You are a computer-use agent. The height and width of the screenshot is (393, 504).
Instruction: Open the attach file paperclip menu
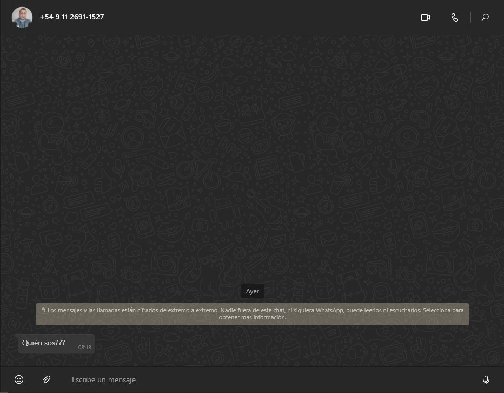[x=47, y=379]
